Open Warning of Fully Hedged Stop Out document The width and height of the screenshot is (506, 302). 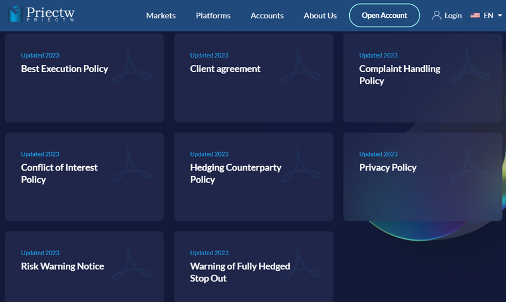point(240,272)
